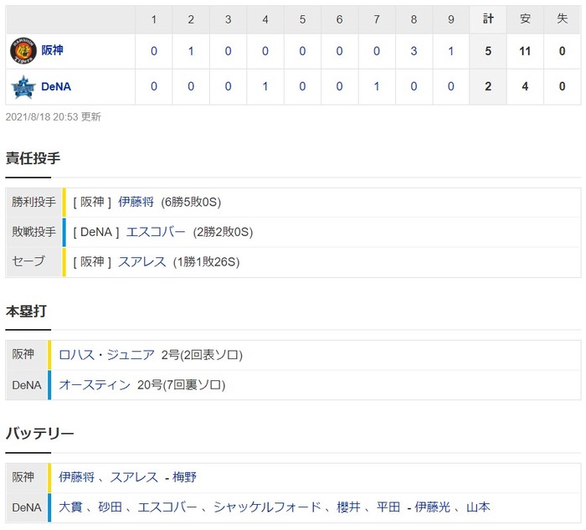
Task: Select シャッケルフォード in DeNA battery list
Action: point(267,507)
